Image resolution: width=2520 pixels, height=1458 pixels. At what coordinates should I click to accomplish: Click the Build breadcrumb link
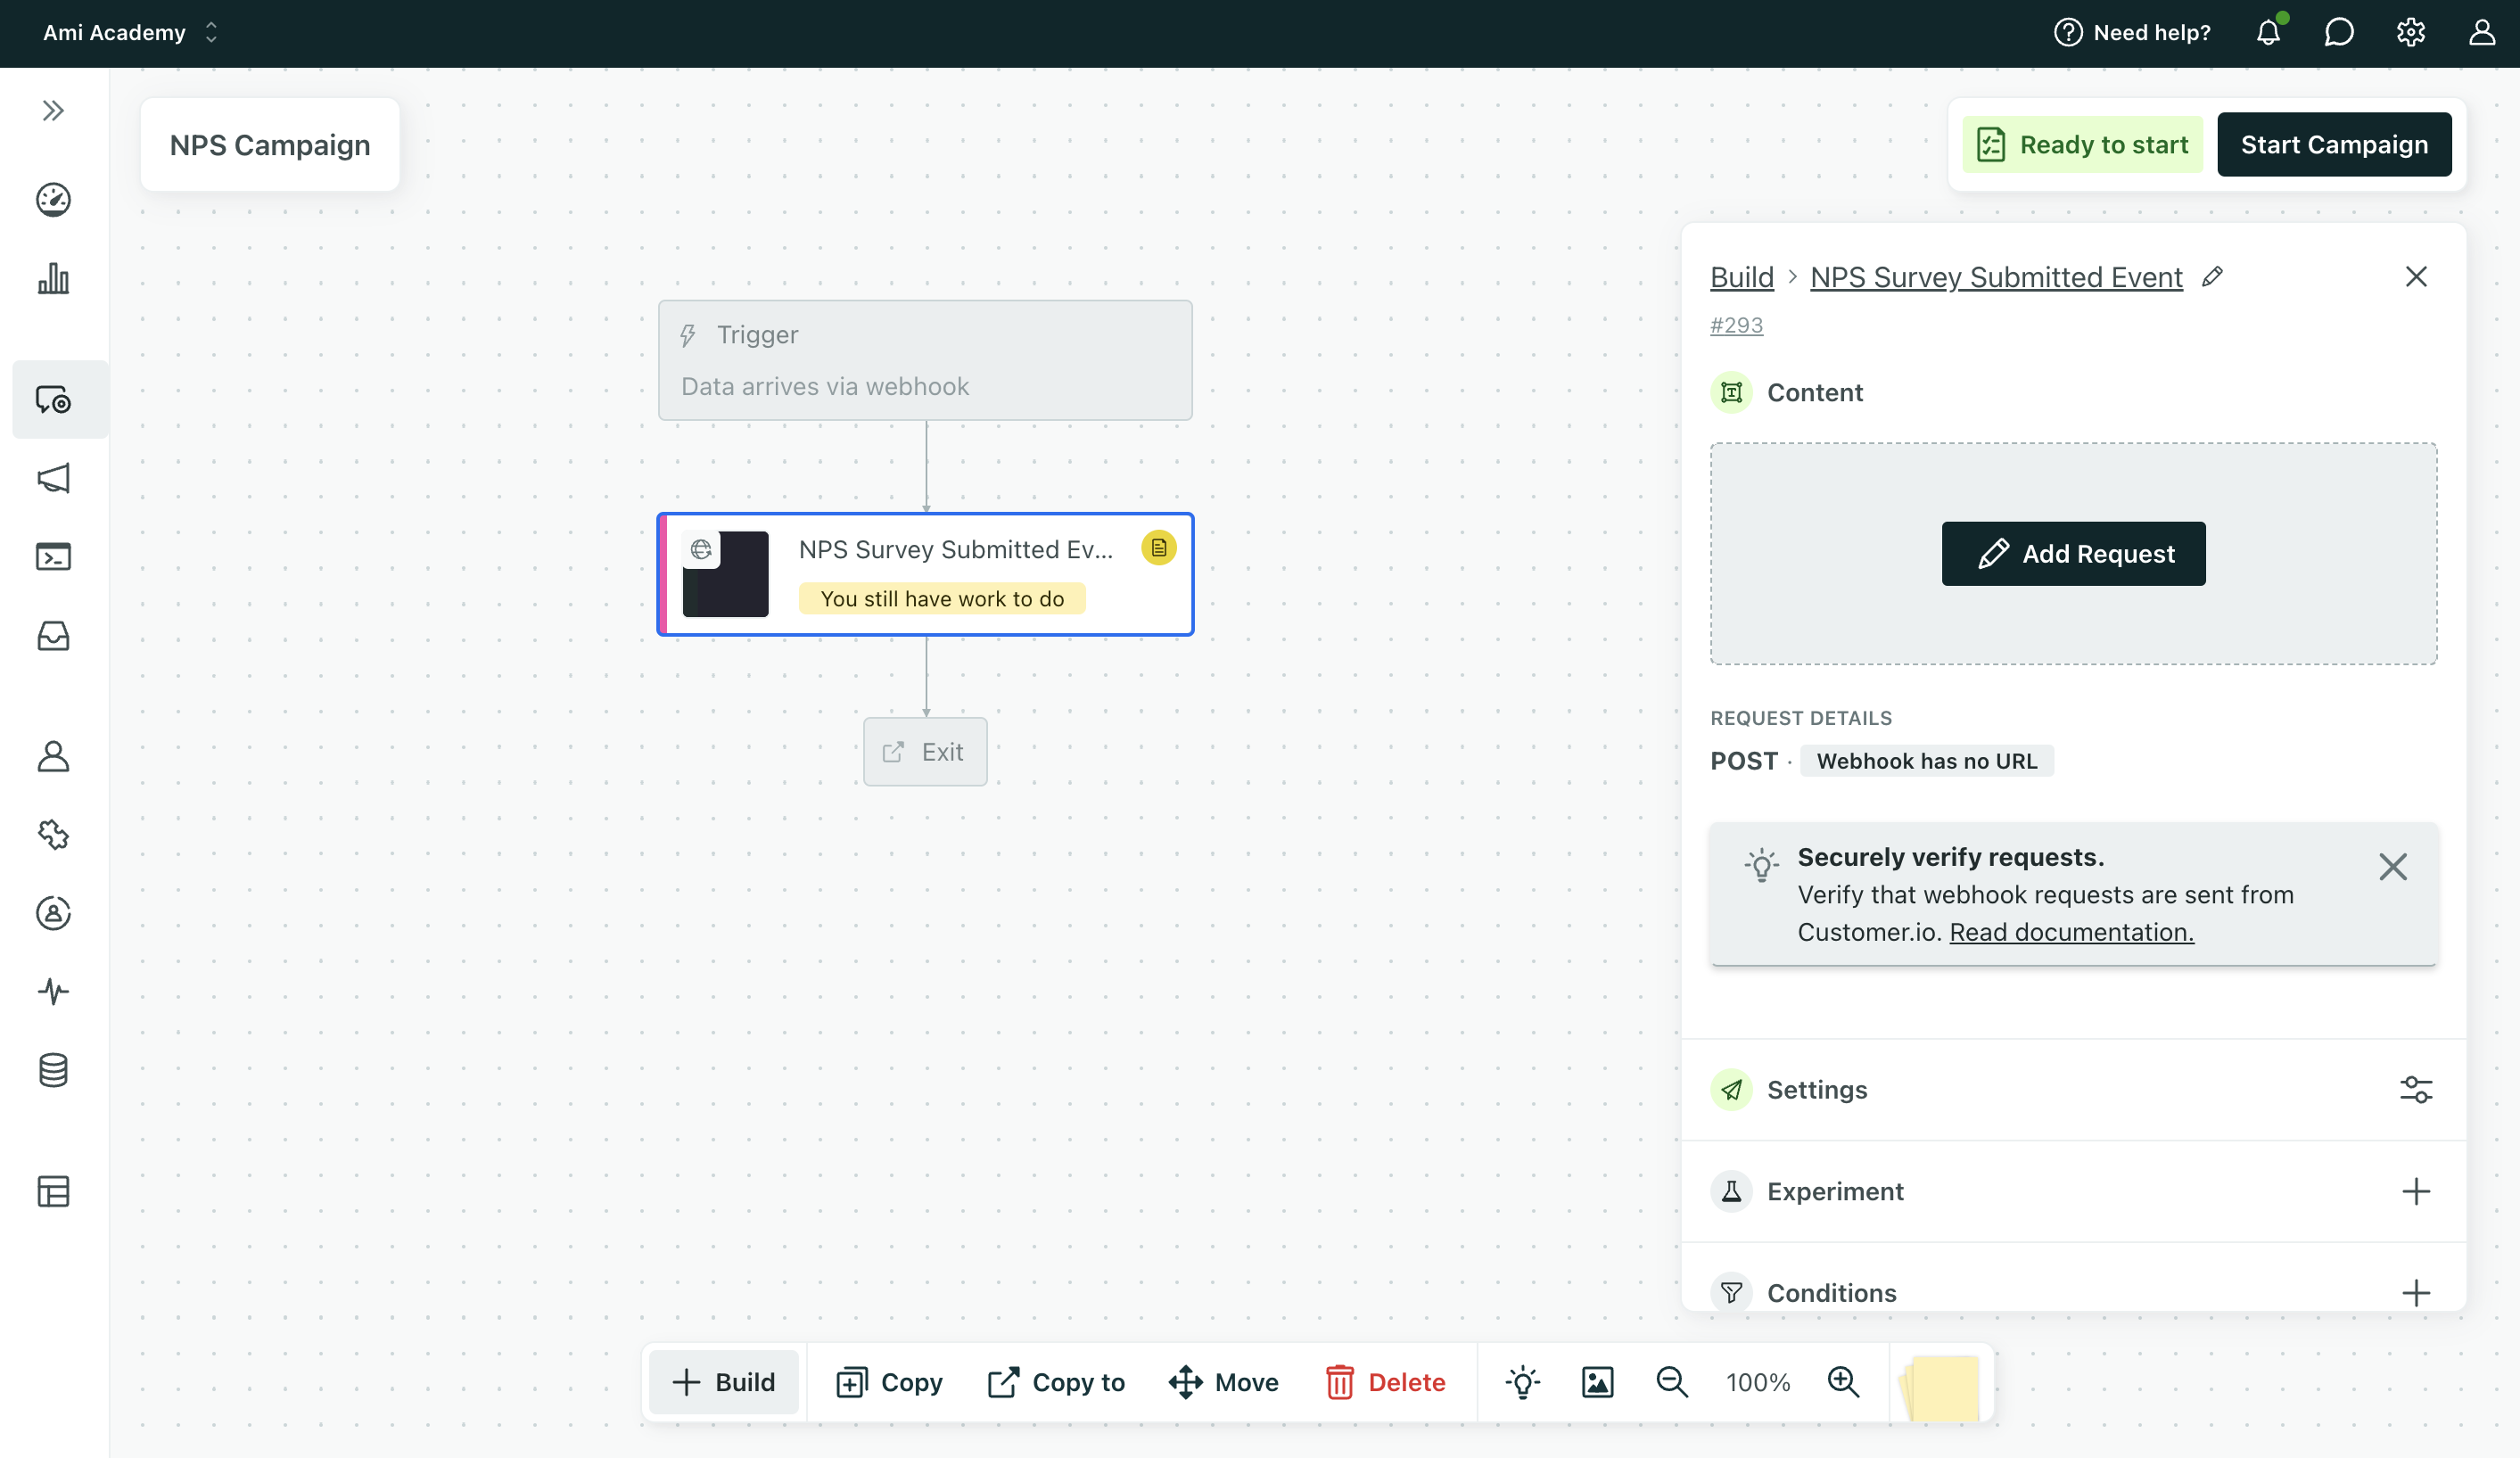pyautogui.click(x=1741, y=277)
